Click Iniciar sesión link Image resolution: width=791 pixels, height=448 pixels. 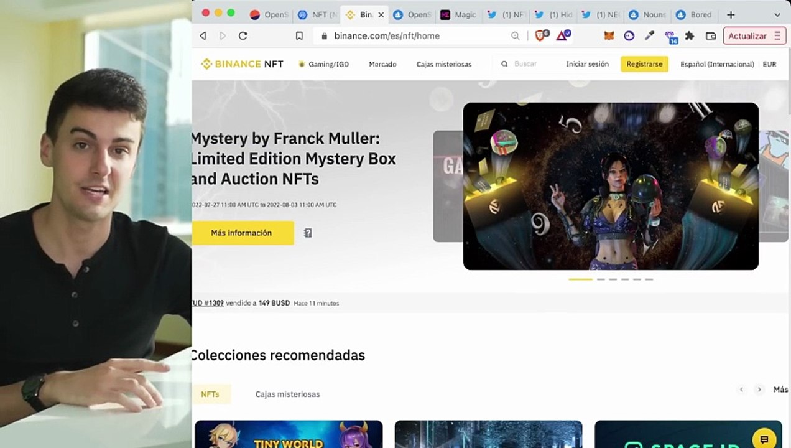point(587,64)
